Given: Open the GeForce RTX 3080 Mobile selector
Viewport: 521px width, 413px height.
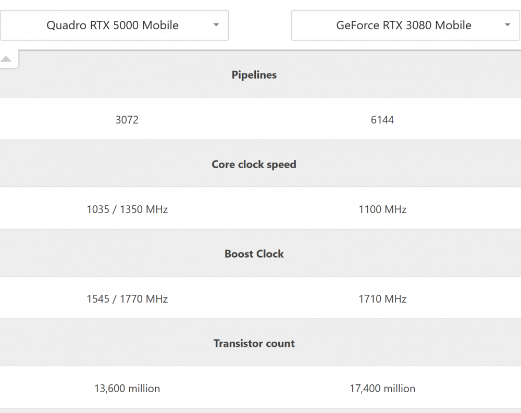Looking at the screenshot, I should coord(403,25).
